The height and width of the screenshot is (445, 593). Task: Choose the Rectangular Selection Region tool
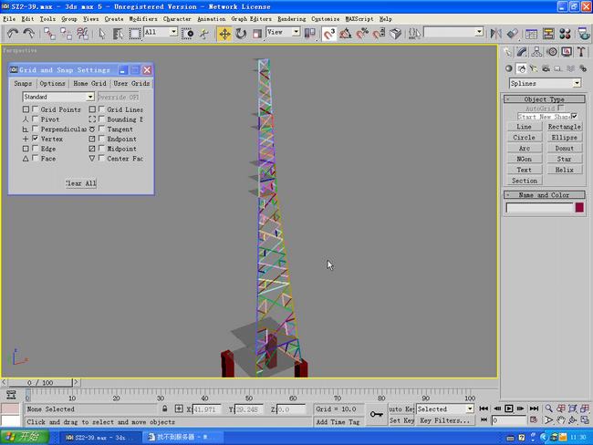(x=134, y=34)
